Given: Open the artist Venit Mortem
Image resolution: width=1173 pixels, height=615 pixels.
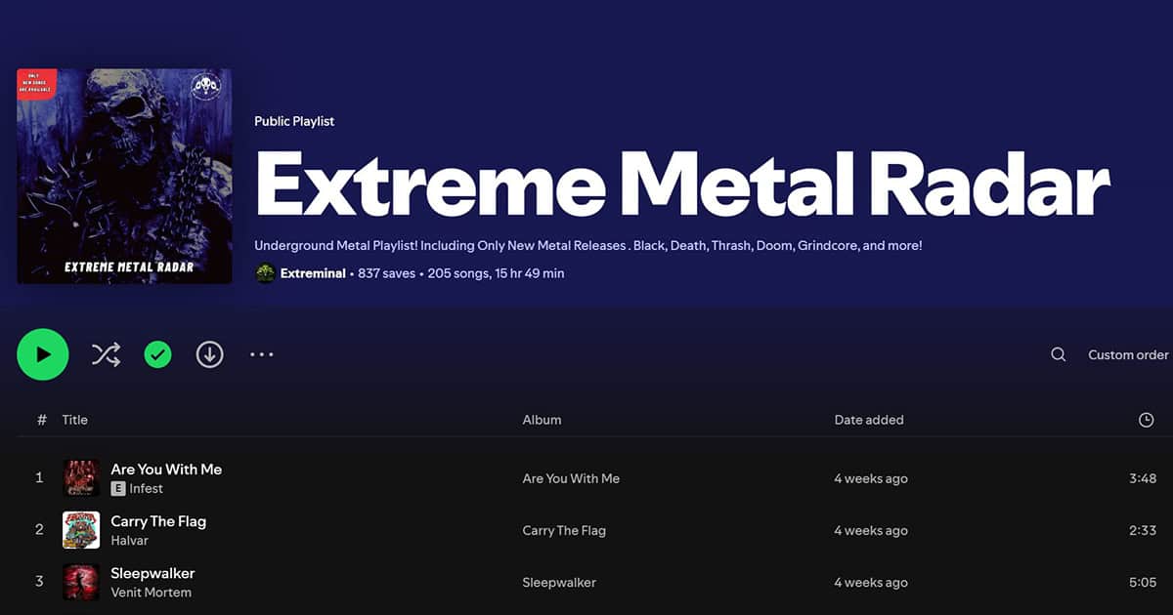Looking at the screenshot, I should pos(151,592).
